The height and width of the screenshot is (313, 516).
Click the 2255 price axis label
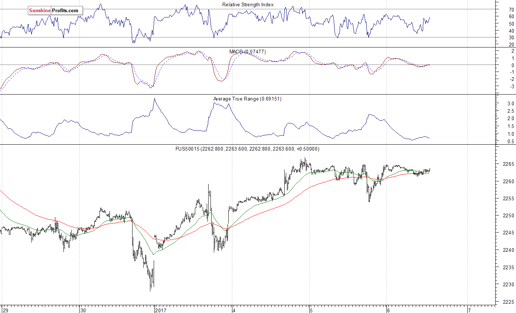(508, 198)
